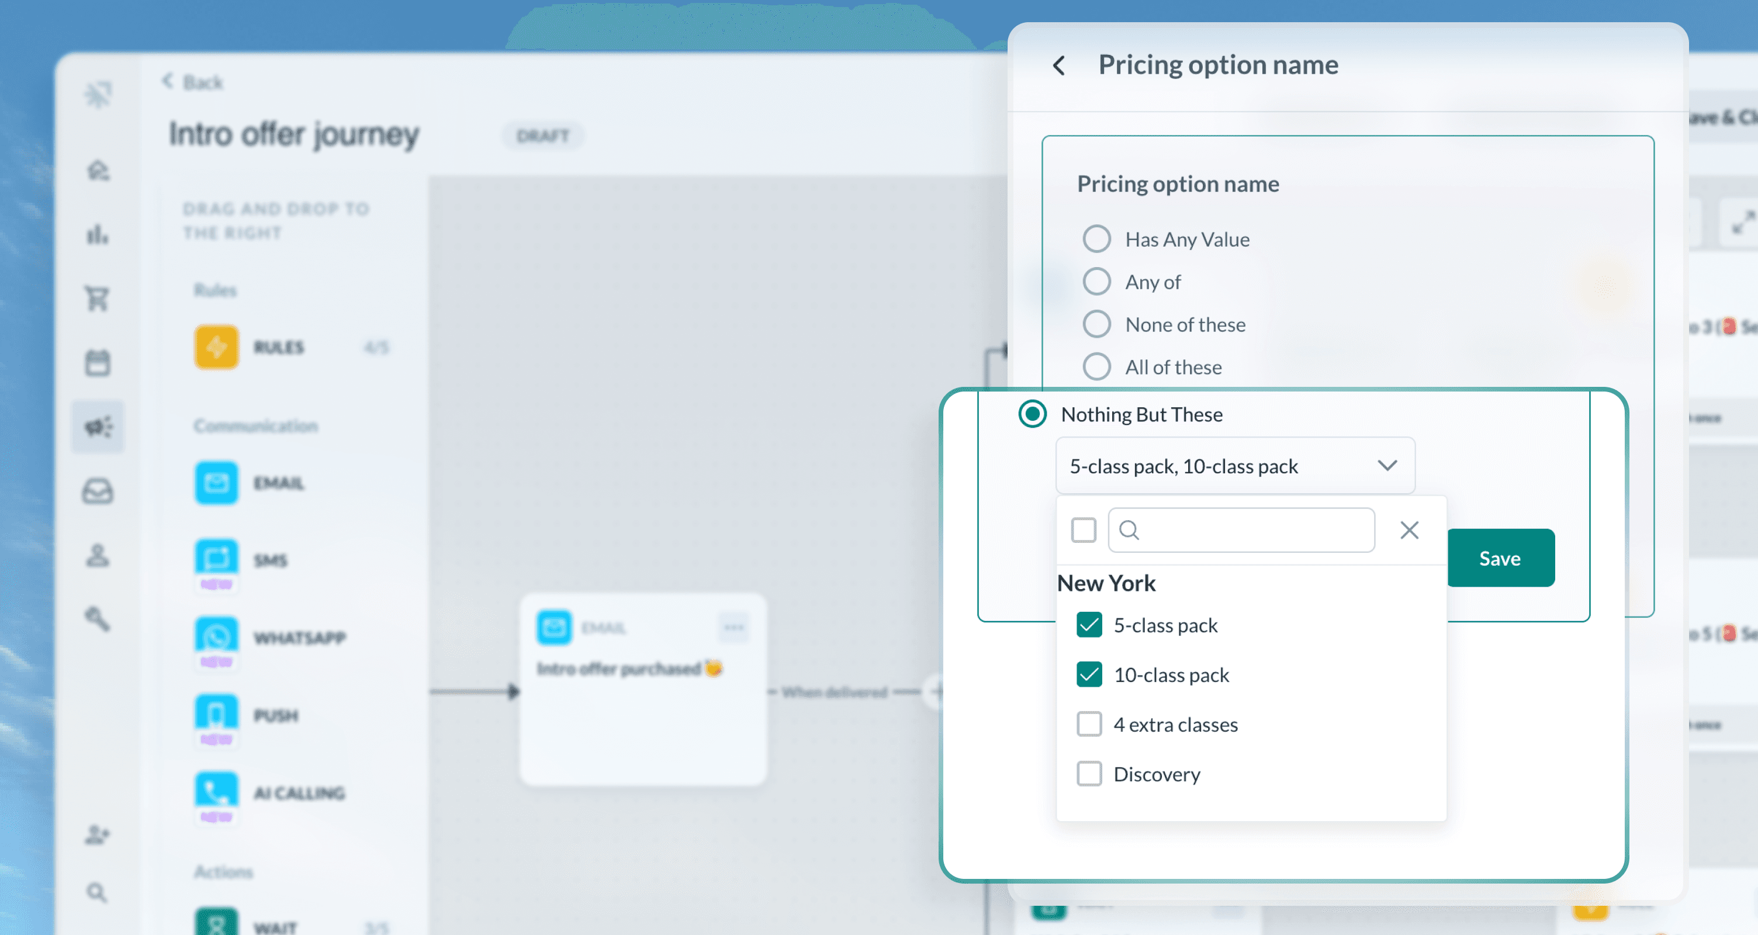Select the Any of radio button

1096,281
